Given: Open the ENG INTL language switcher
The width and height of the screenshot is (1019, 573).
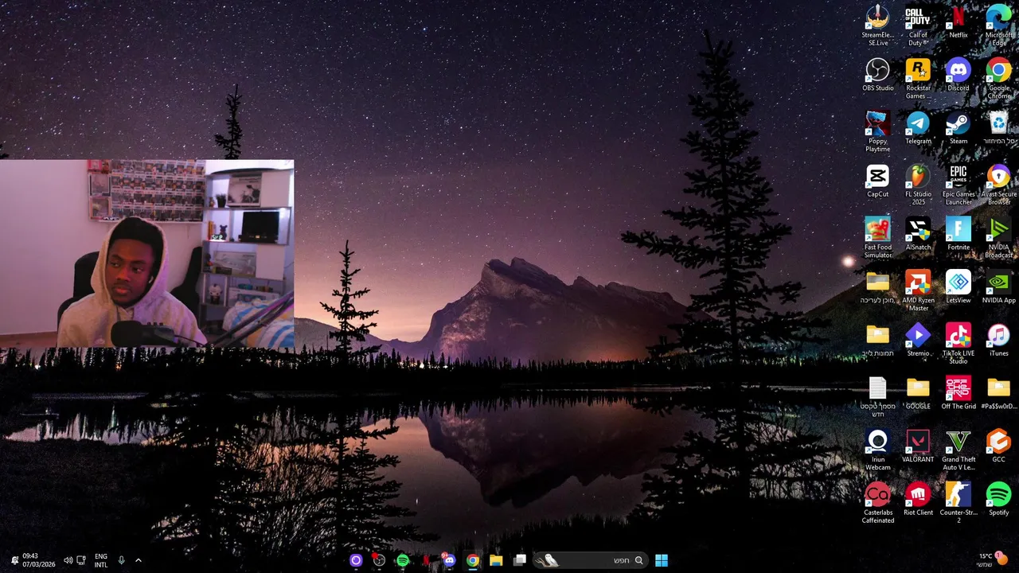Looking at the screenshot, I should (101, 560).
